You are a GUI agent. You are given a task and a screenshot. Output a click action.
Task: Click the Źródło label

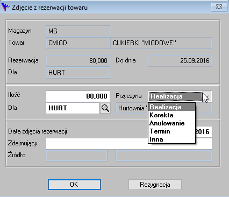[17, 154]
